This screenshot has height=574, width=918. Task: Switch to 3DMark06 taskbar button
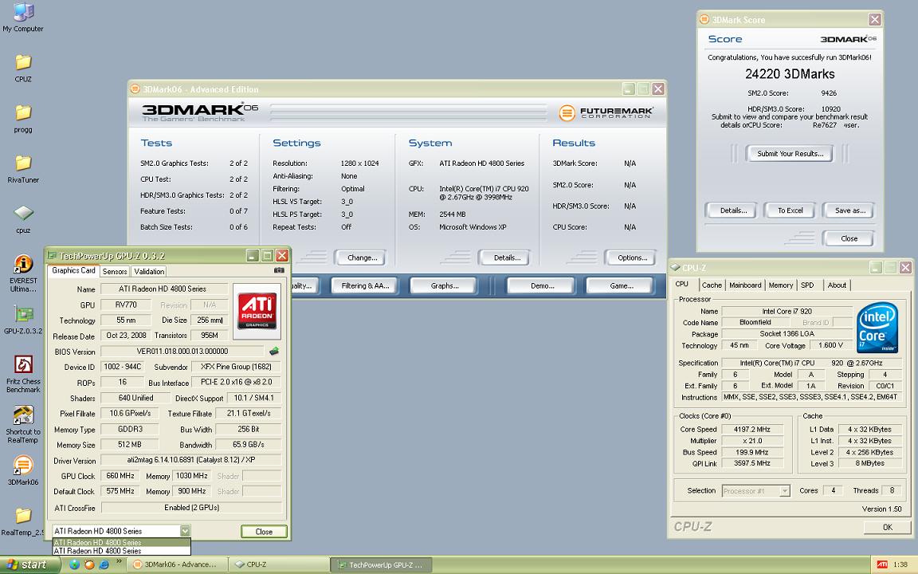tap(175, 564)
